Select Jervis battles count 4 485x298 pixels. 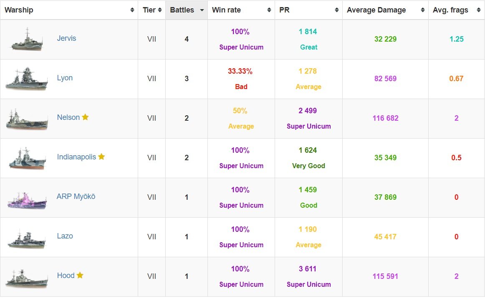[x=187, y=39]
